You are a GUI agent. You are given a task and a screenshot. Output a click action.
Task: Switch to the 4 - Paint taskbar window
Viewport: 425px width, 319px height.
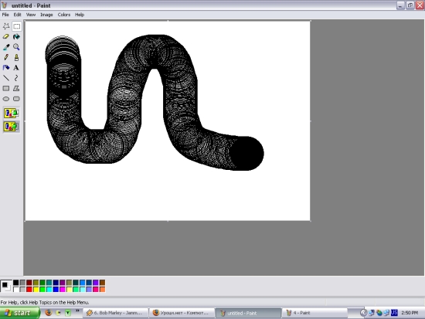314,313
